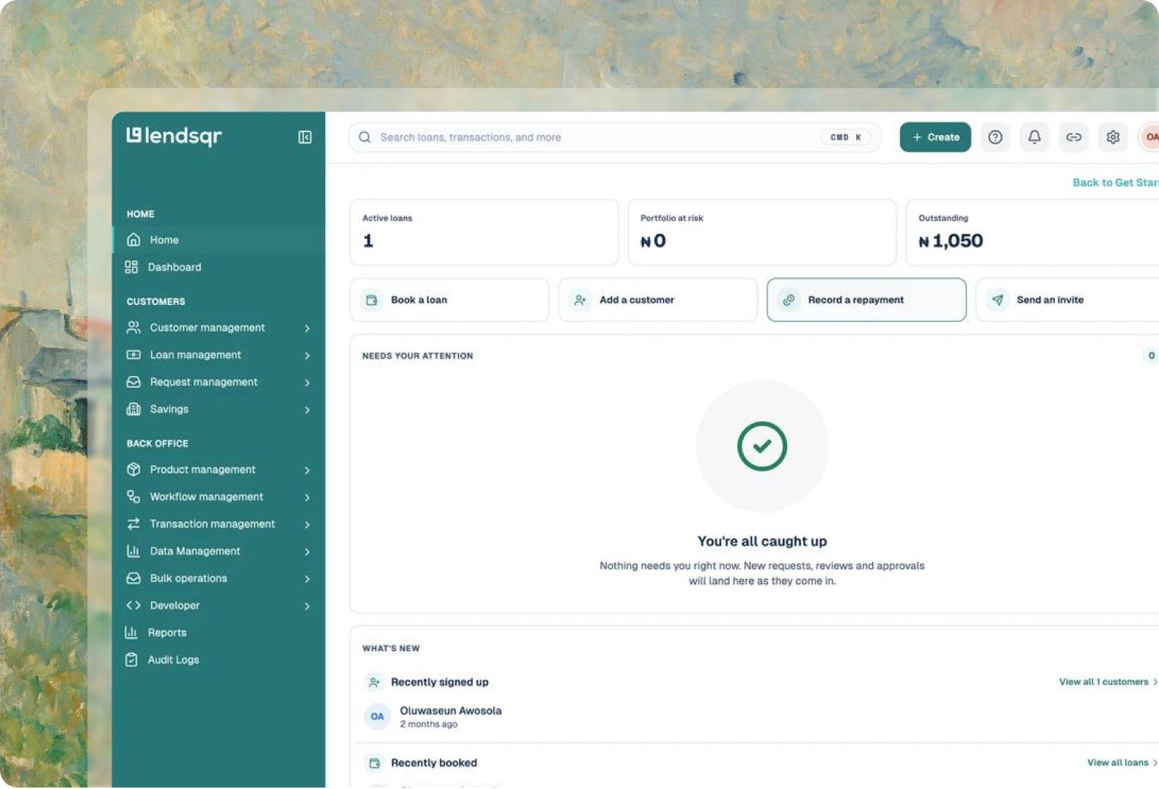Collapse the sidebar with the panel icon
The width and height of the screenshot is (1159, 789).
pos(305,137)
